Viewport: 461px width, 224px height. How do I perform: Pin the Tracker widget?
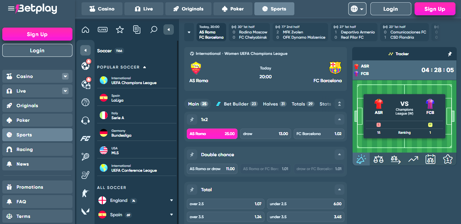point(450,54)
